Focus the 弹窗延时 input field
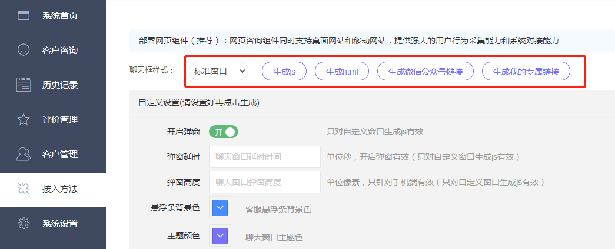 265,157
